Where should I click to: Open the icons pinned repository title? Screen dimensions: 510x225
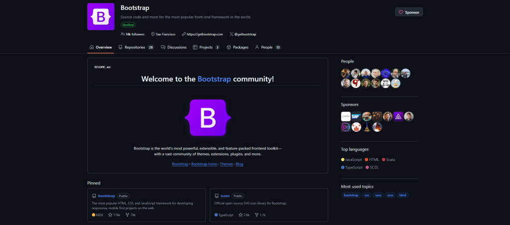click(x=225, y=196)
